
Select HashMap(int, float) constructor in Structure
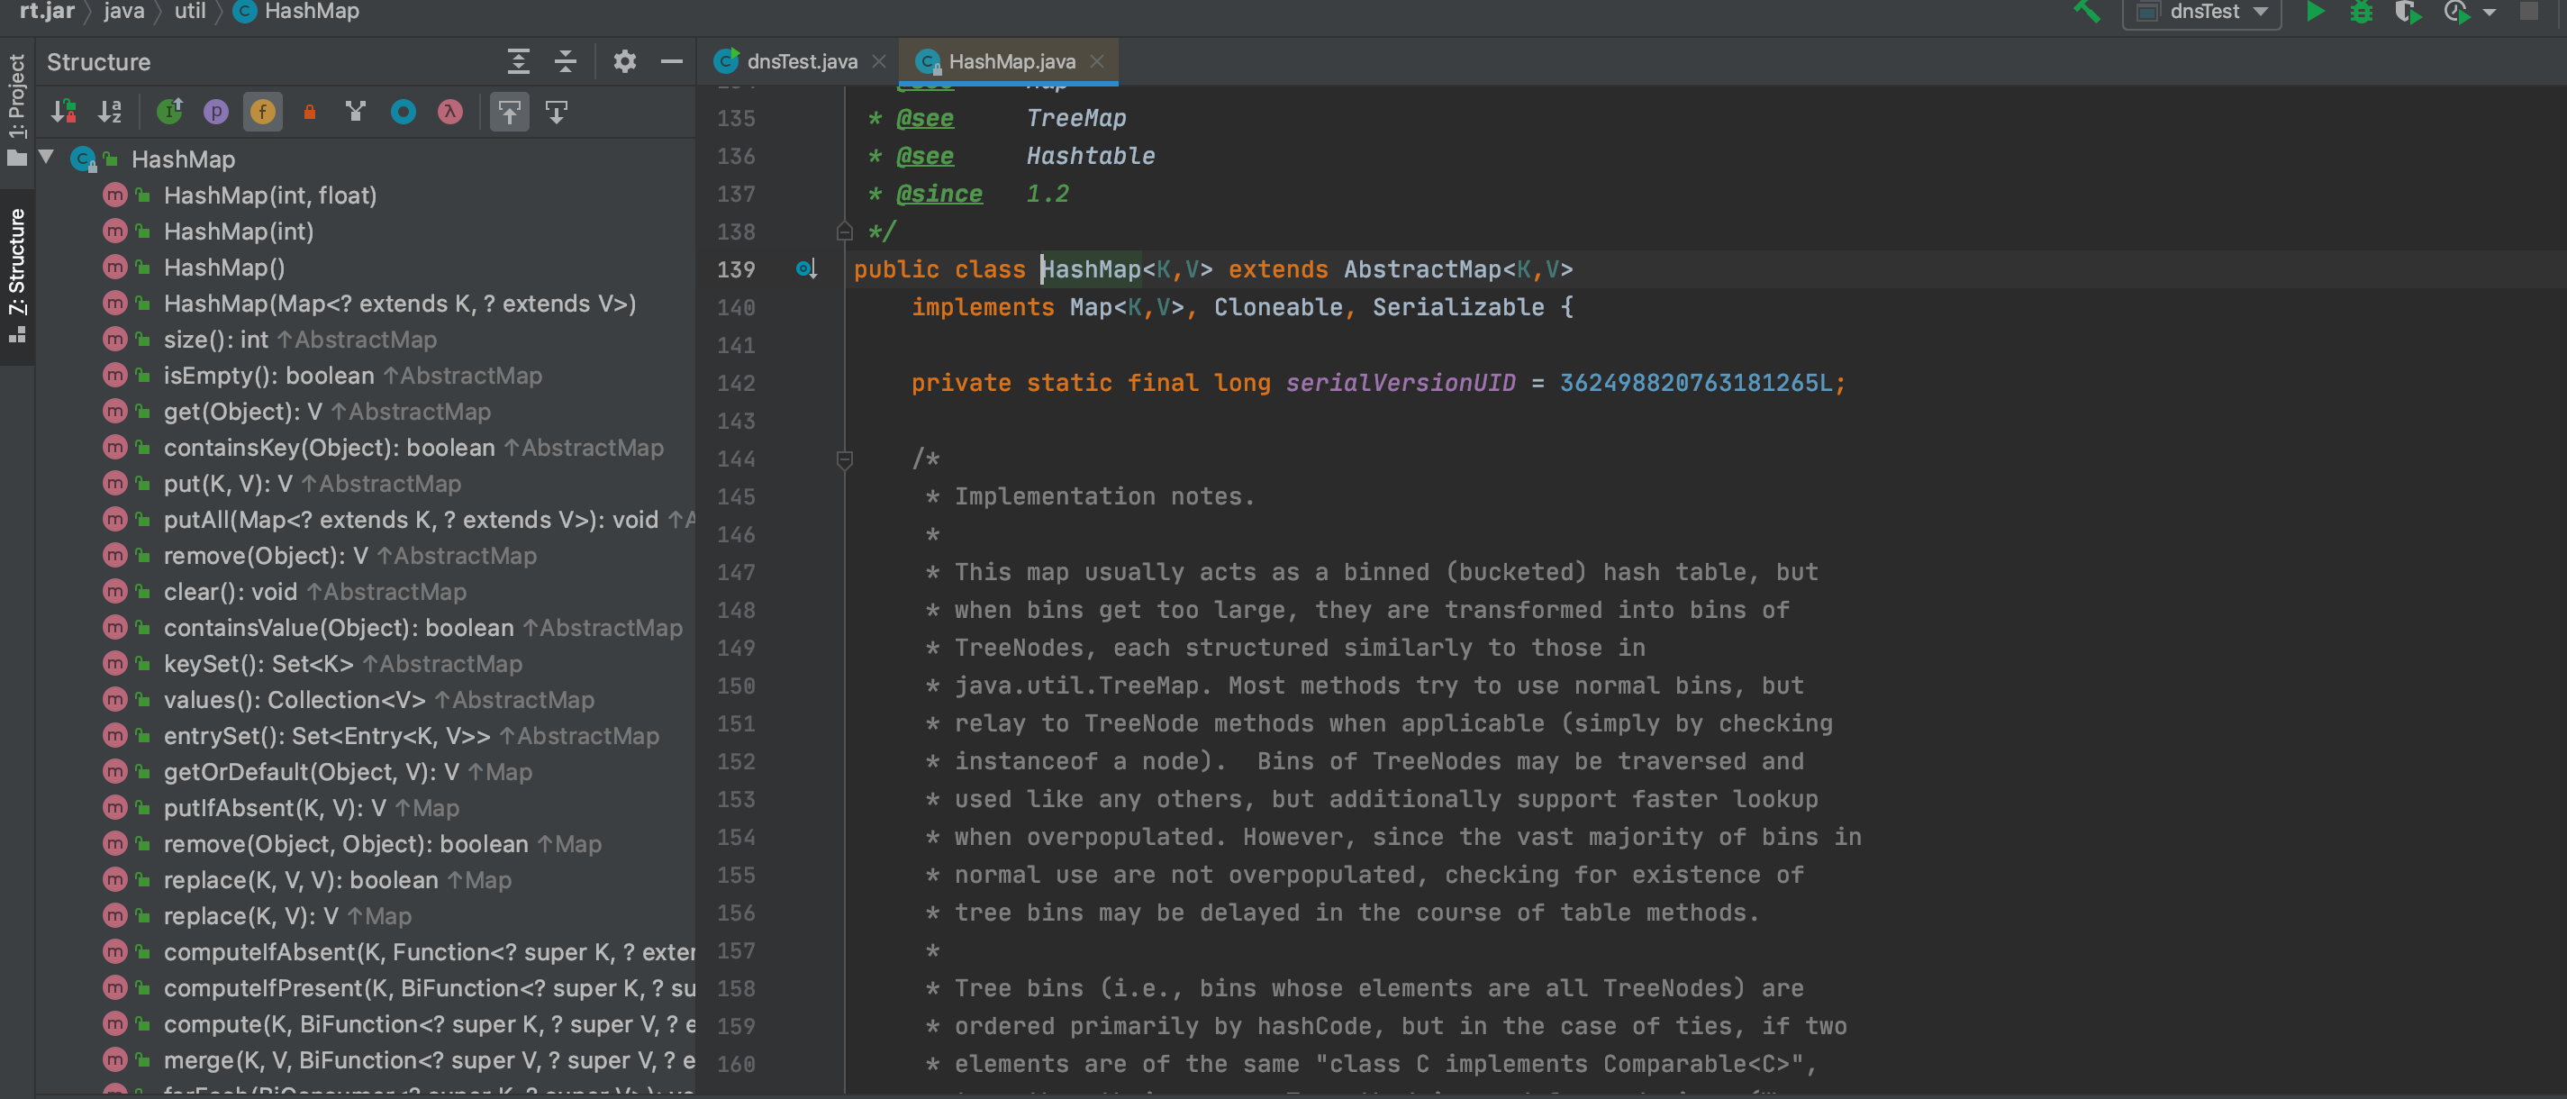coord(270,195)
